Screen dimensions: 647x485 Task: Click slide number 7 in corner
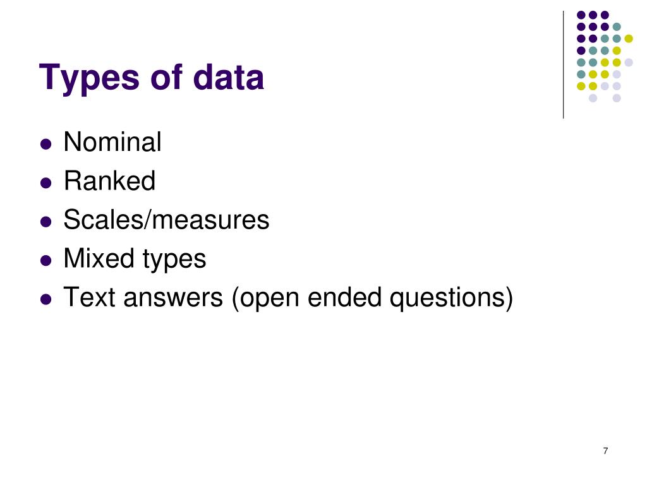pyautogui.click(x=605, y=451)
